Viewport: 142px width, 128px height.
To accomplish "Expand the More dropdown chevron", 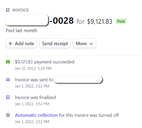I will [91, 44].
